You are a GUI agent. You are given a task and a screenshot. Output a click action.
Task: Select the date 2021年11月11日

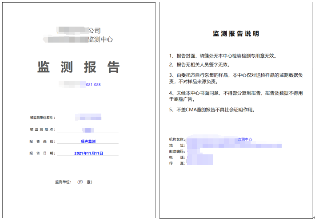point(88,153)
